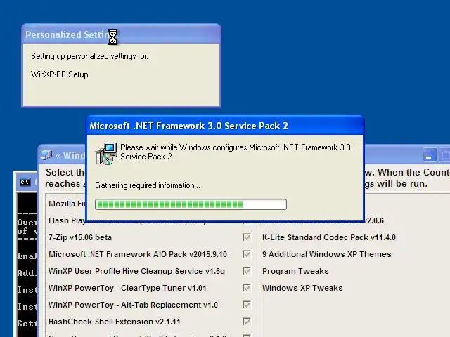This screenshot has height=337, width=450.
Task: Select K-Lite Standard Codec Pack v11.4.0 entry
Action: click(x=329, y=237)
